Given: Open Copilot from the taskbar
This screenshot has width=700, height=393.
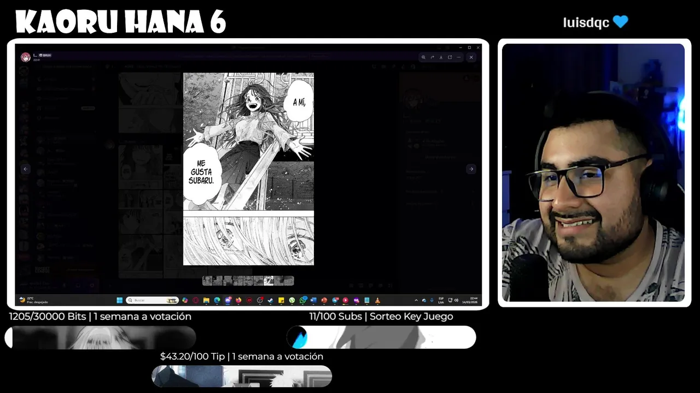Looking at the screenshot, I should (185, 300).
